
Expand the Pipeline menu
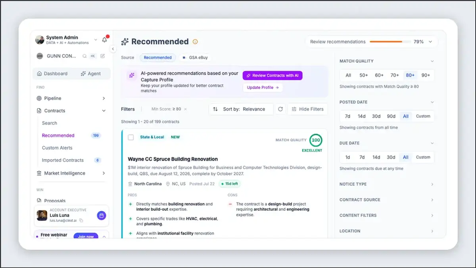pyautogui.click(x=104, y=98)
